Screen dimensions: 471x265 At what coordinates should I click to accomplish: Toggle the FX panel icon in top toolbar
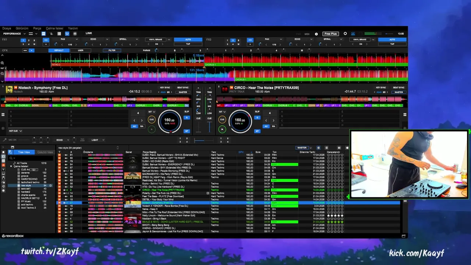(43, 33)
